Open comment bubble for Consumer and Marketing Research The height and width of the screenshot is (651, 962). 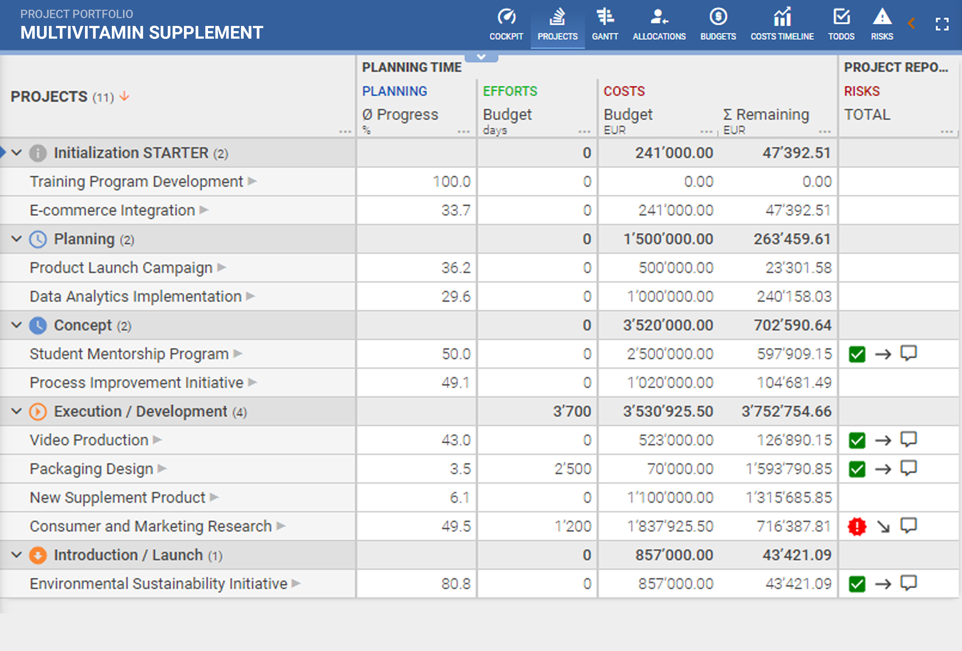pos(909,526)
